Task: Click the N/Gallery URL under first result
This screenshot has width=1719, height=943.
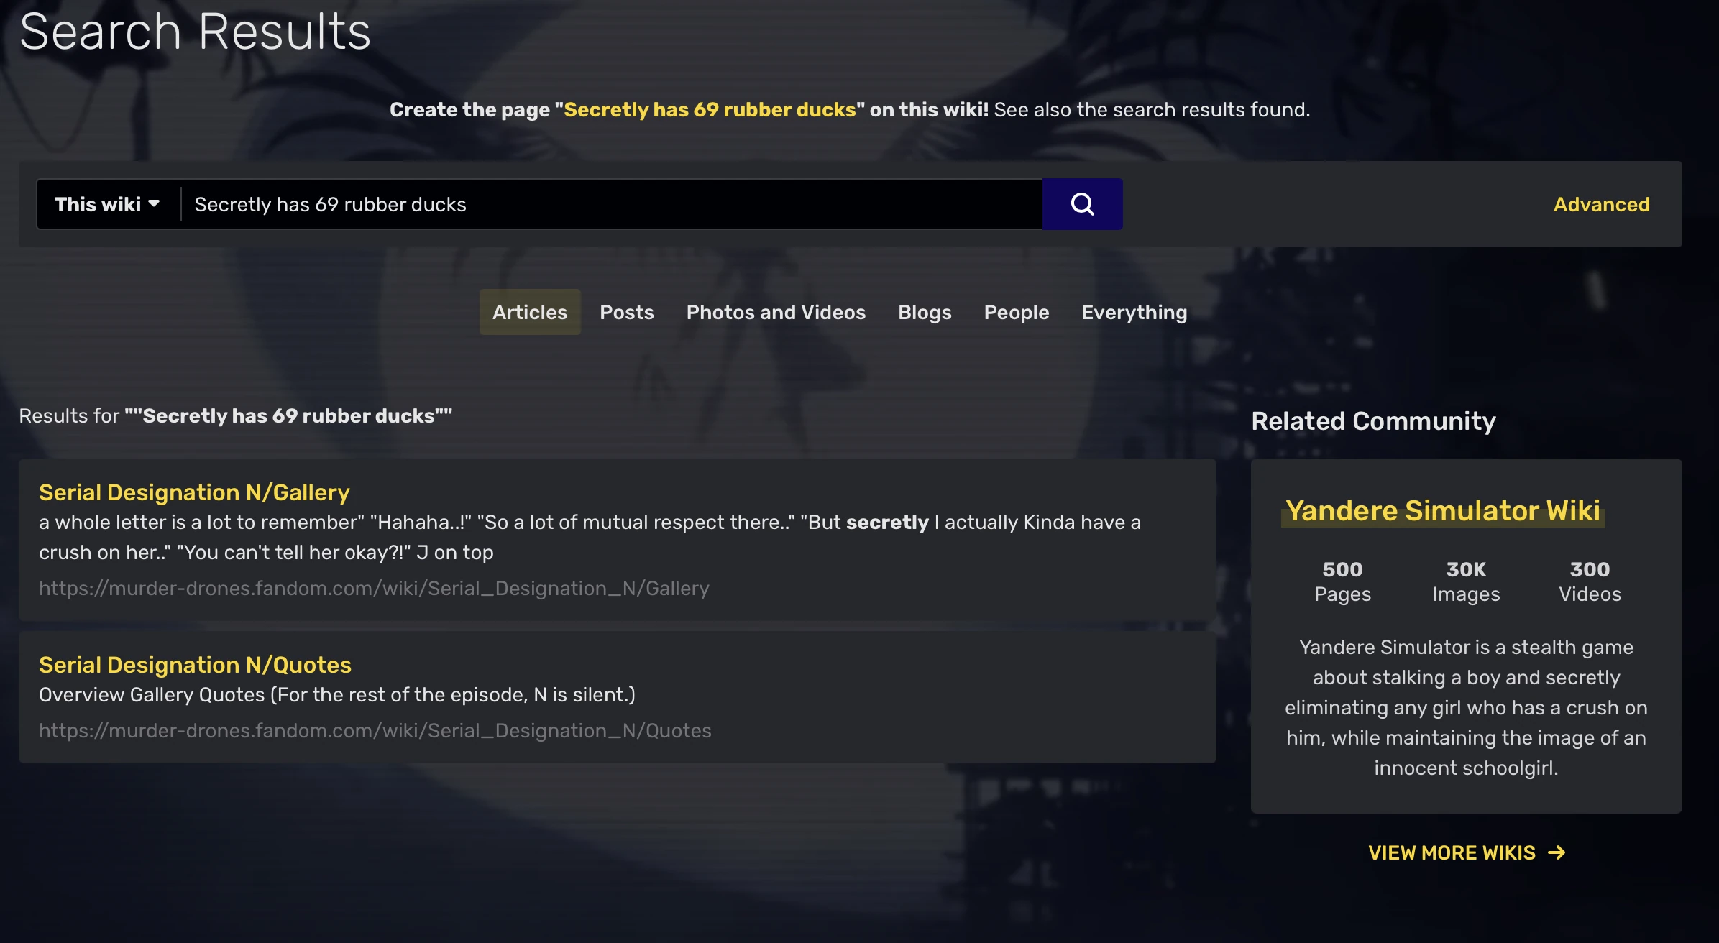Action: 374,588
